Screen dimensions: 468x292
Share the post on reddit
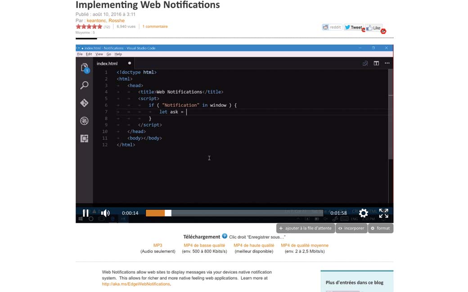332,27
